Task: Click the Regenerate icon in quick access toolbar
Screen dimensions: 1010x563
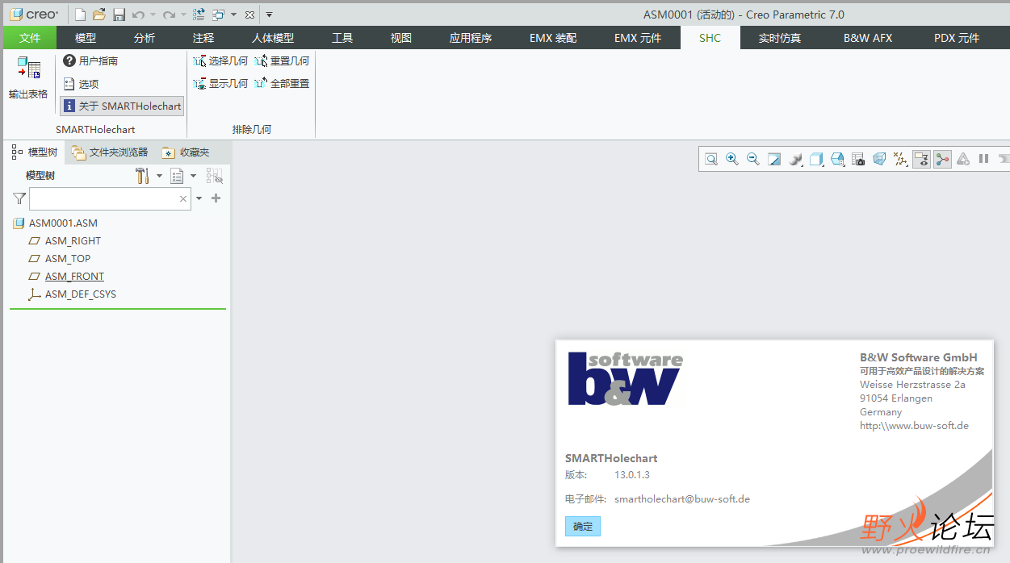Action: click(199, 15)
